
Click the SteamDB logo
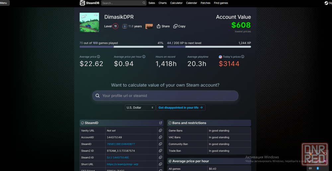click(89, 3)
